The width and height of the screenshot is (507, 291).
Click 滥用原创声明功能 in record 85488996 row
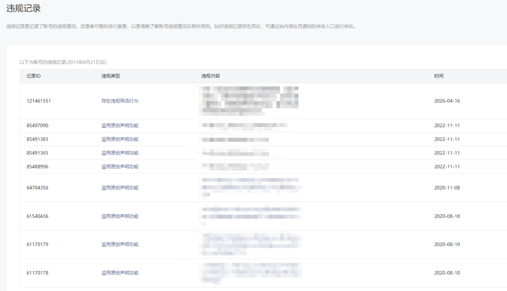point(120,167)
